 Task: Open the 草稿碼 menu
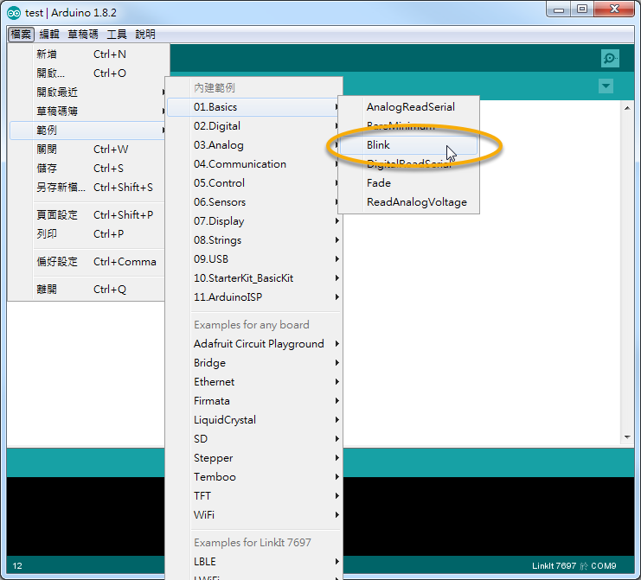pyautogui.click(x=83, y=35)
